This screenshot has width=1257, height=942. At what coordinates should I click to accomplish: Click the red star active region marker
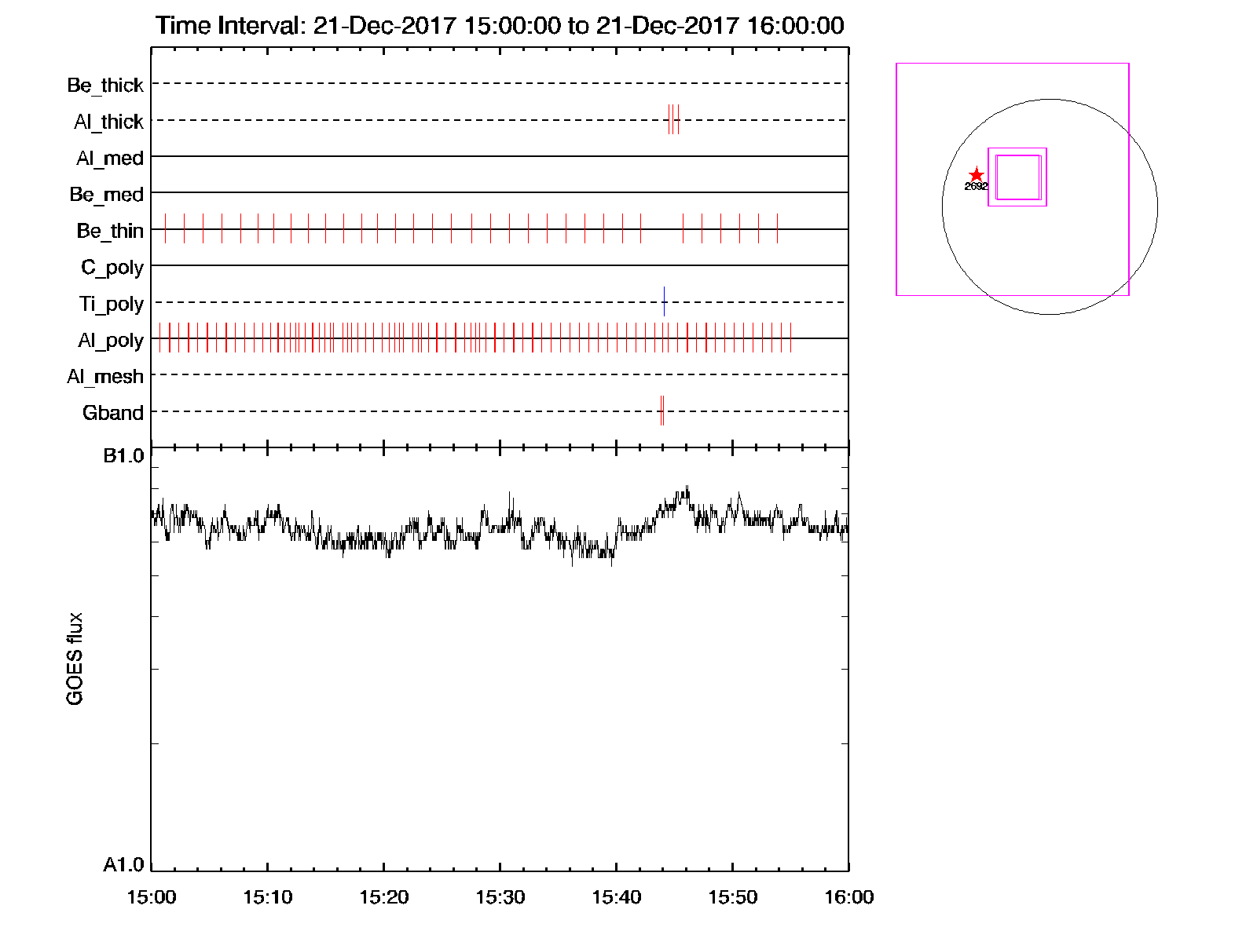[x=976, y=174]
